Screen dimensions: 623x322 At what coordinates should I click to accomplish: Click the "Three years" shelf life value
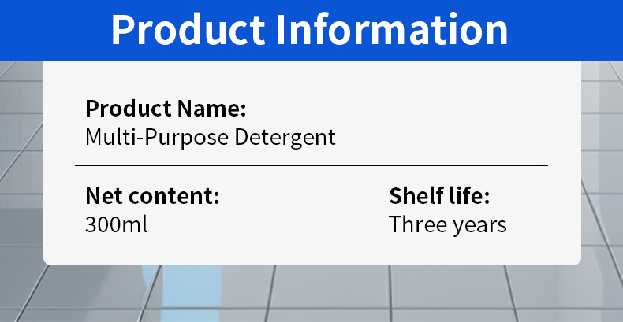(447, 224)
